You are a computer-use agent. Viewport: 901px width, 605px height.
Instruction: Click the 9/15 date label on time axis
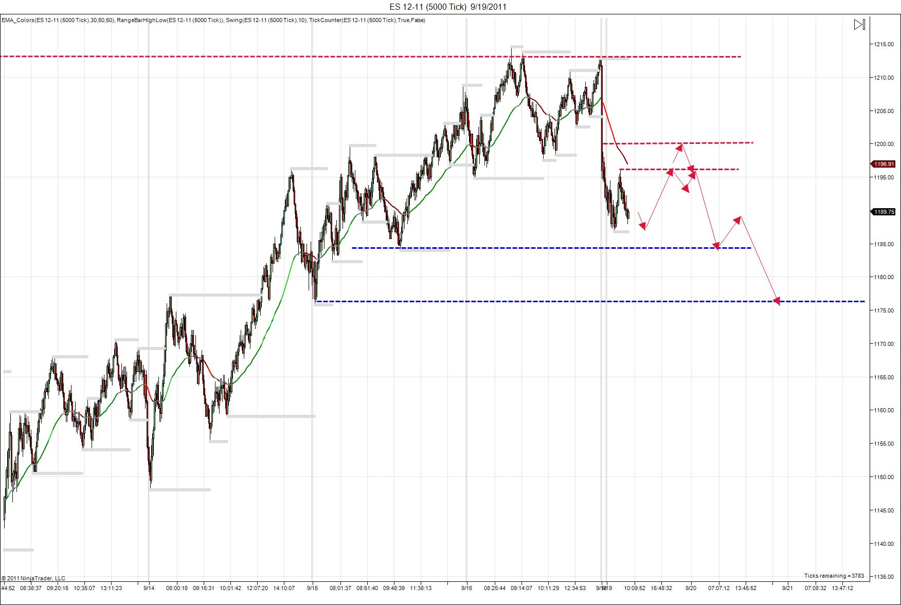[312, 588]
